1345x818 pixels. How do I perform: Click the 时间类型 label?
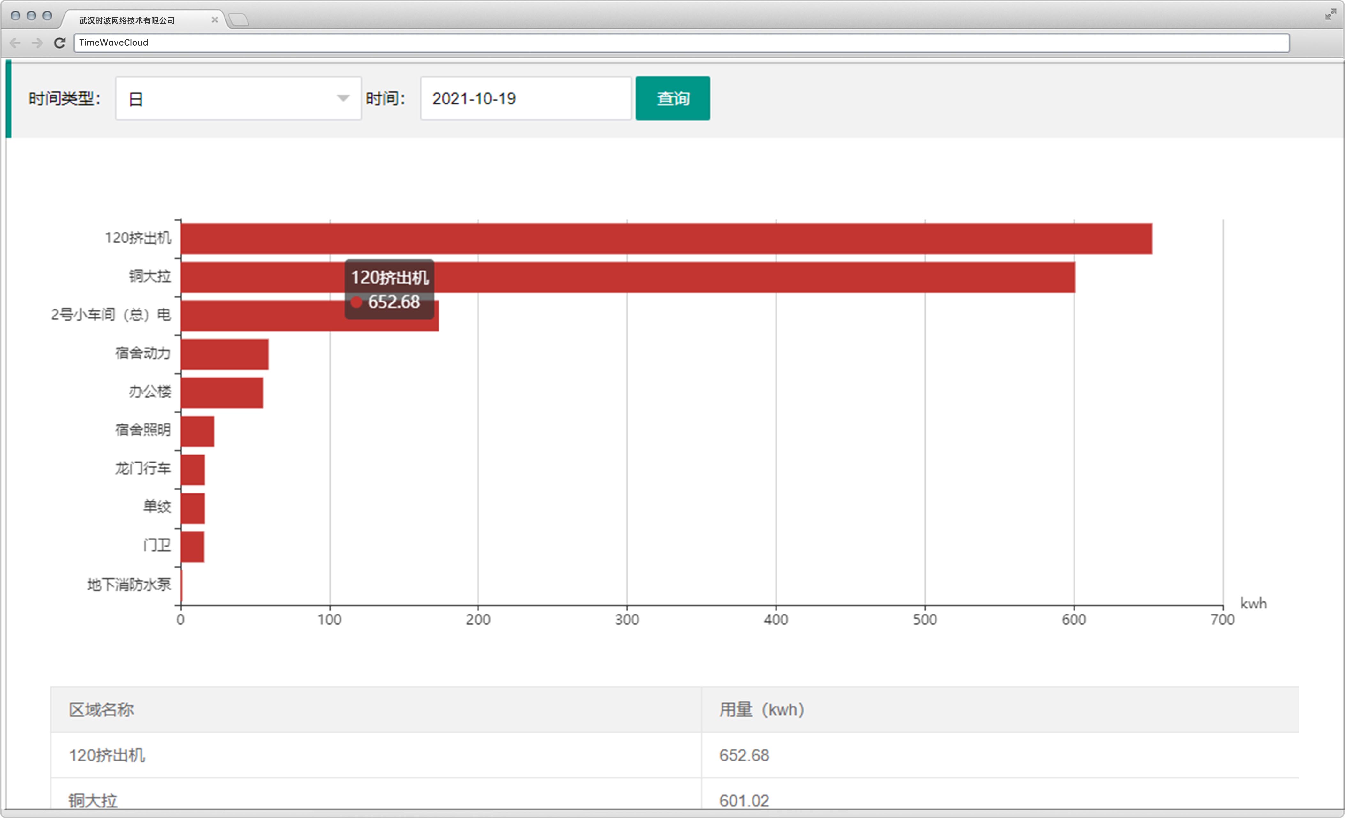[x=65, y=99]
